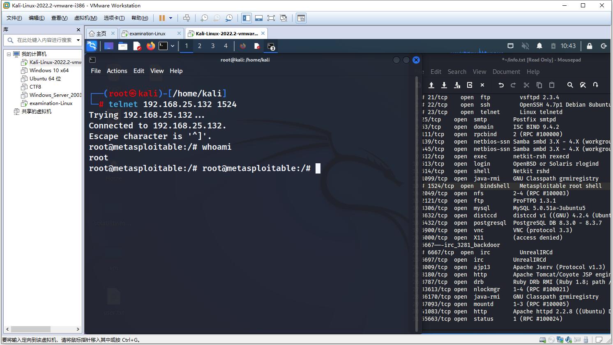613x345 pixels.
Task: Toggle Unity mode in the VMware toolbar
Action: pos(283,18)
